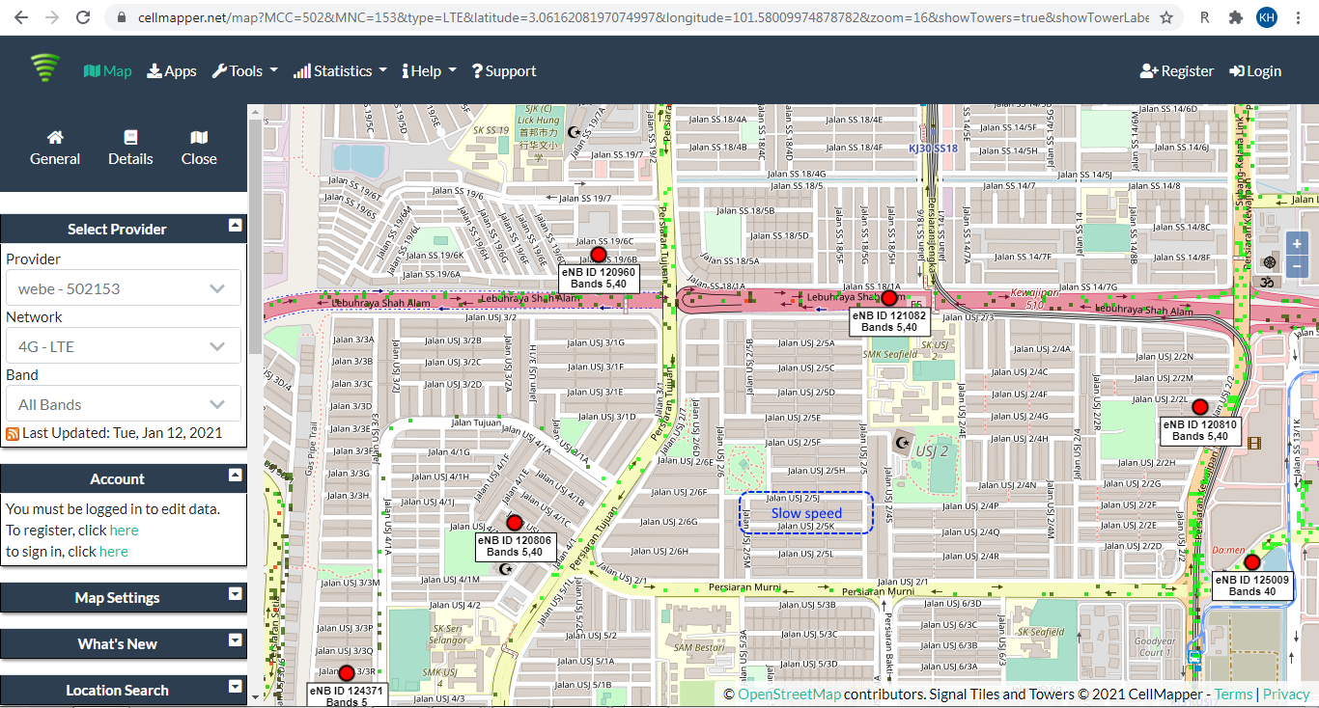Reload the page with refresh icon

[x=83, y=17]
